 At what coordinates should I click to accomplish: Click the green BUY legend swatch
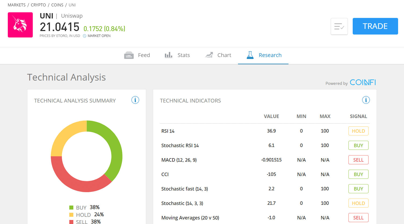[71, 207]
